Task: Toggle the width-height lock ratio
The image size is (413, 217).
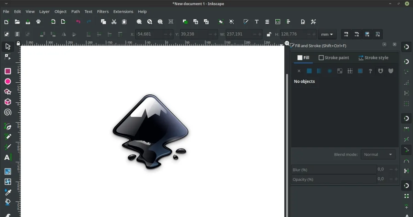Action: [x=269, y=34]
